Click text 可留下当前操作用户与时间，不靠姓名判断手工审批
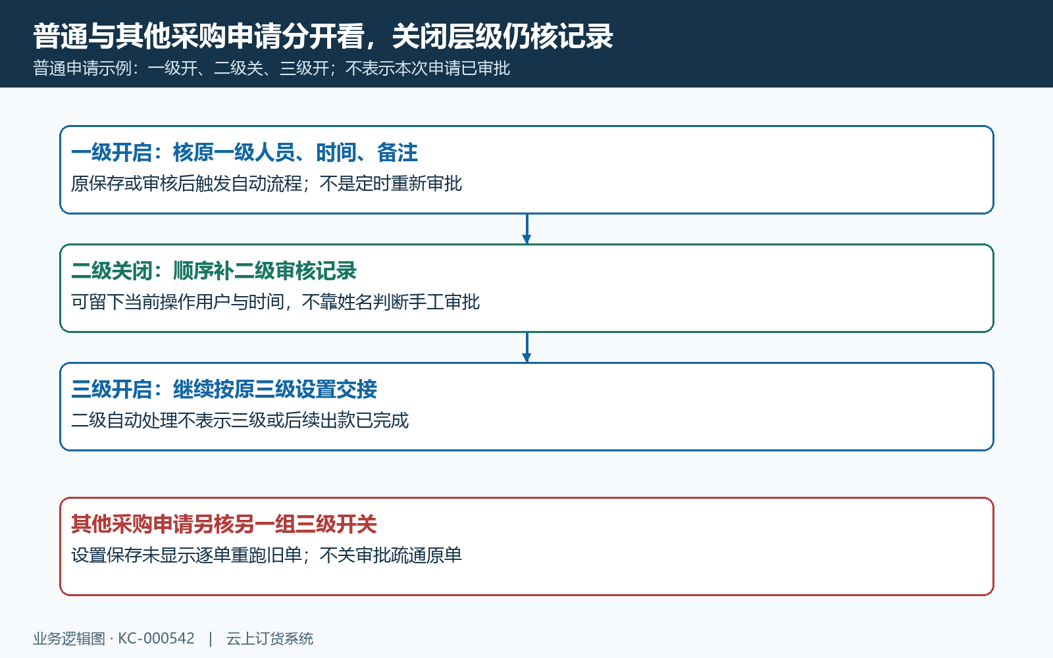This screenshot has width=1053, height=658. click(x=276, y=302)
